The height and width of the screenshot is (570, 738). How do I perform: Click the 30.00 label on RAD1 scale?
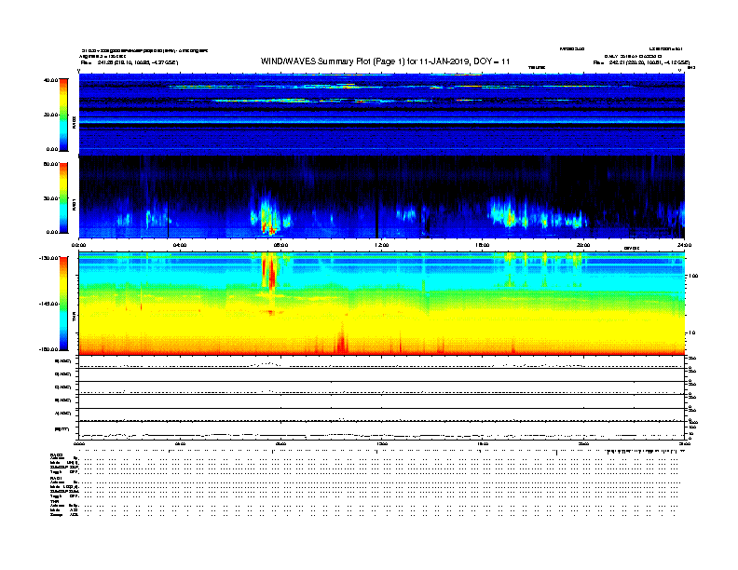50,198
